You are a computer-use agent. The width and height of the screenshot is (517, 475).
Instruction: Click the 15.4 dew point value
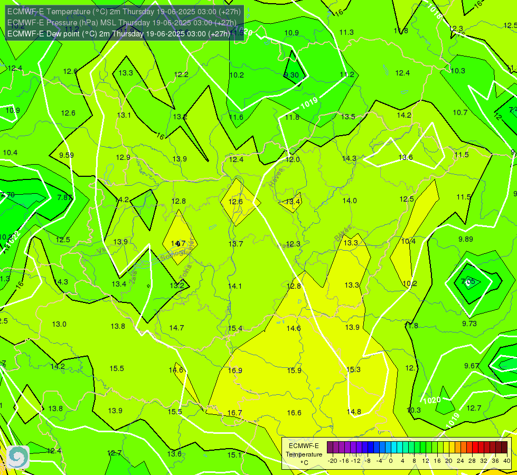[x=235, y=328]
